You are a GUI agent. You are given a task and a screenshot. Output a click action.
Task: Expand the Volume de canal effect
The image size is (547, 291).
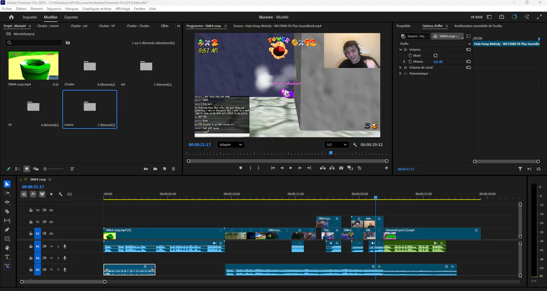point(401,67)
